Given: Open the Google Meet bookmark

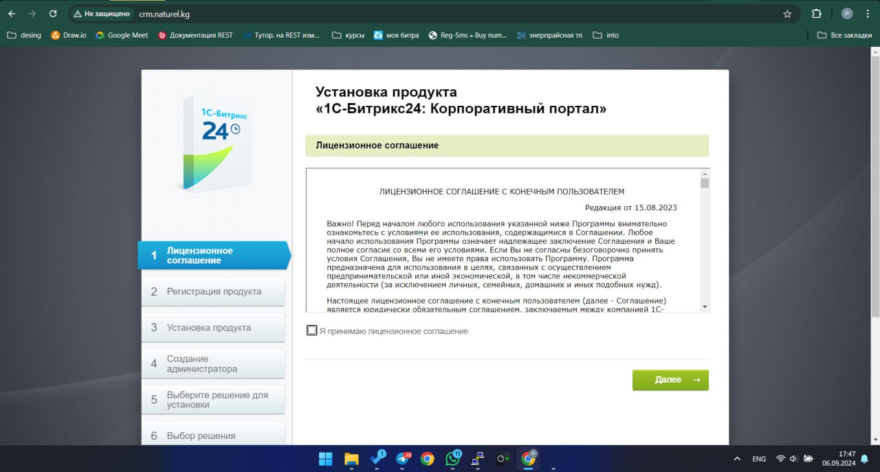Looking at the screenshot, I should click(122, 35).
